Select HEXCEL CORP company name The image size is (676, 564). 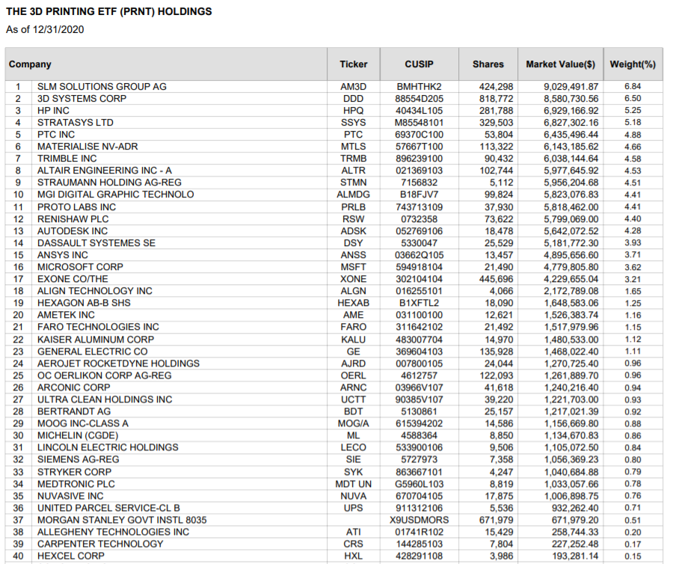coord(71,557)
